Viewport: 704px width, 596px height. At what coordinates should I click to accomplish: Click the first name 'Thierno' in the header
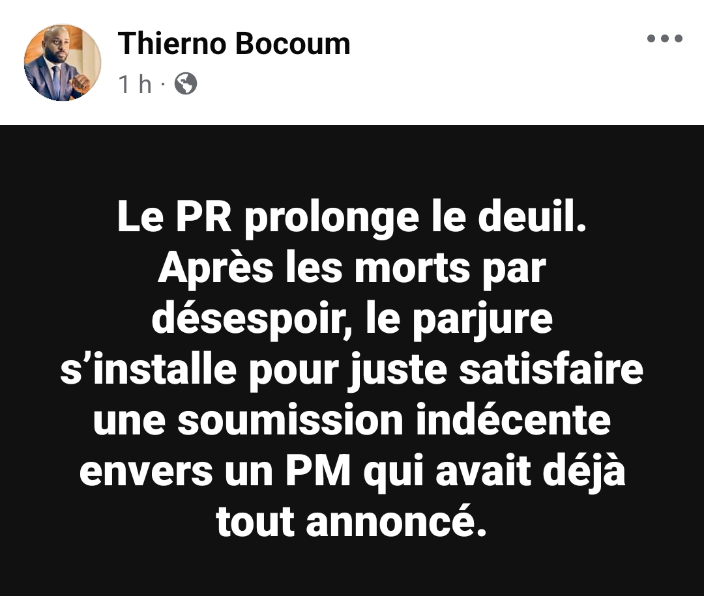(x=171, y=44)
